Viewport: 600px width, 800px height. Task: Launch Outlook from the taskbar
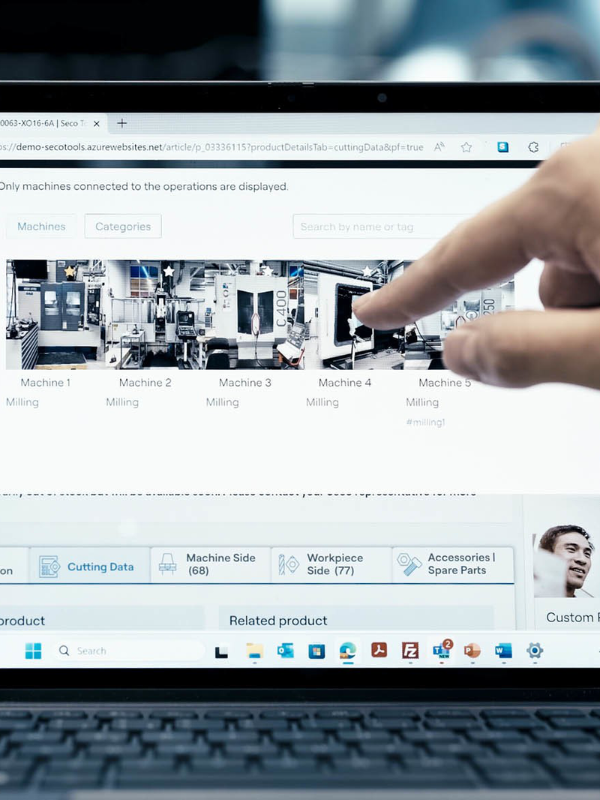(x=286, y=651)
